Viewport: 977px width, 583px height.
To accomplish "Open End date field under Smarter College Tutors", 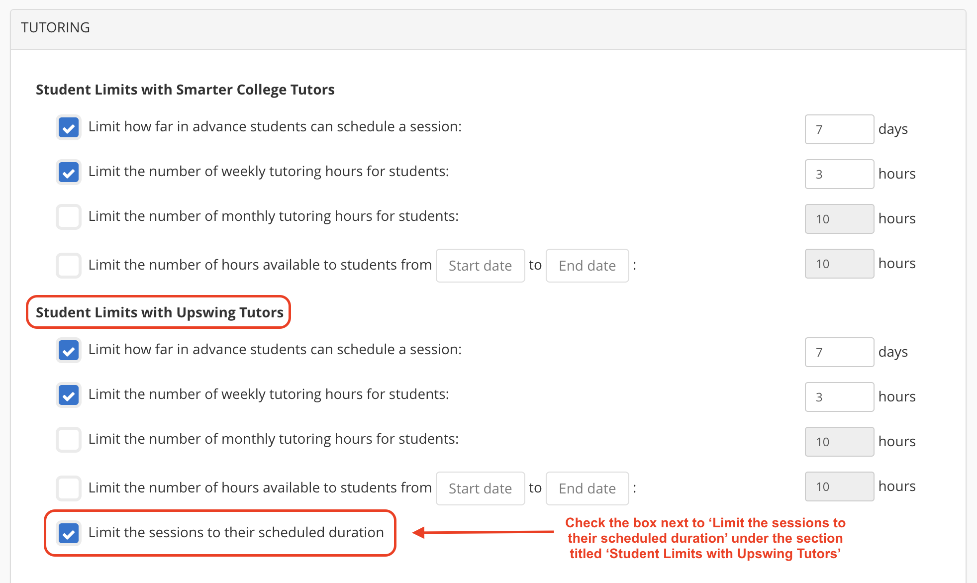I will pos(587,266).
